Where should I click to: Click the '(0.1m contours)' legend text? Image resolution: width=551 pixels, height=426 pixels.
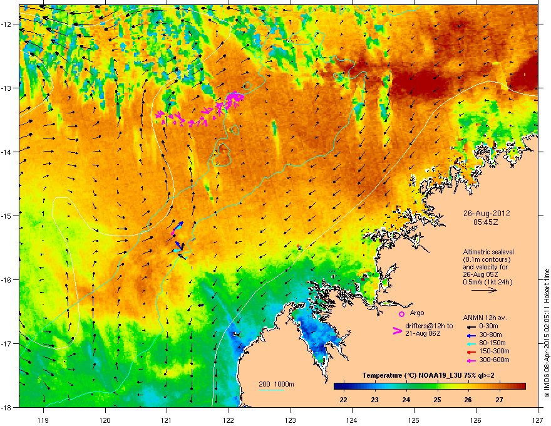click(x=487, y=260)
